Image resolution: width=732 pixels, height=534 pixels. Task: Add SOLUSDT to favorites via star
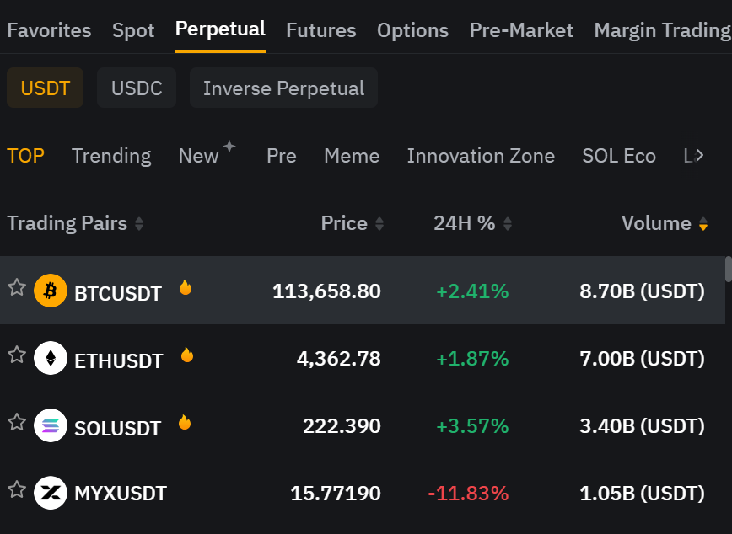(x=17, y=422)
